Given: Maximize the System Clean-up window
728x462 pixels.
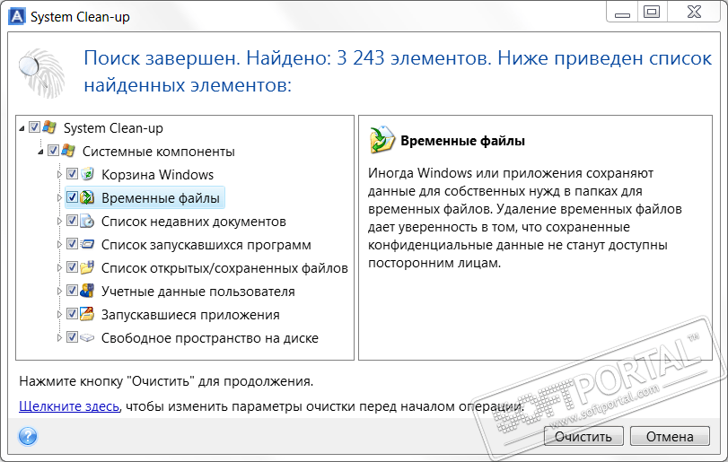Looking at the screenshot, I should (652, 13).
